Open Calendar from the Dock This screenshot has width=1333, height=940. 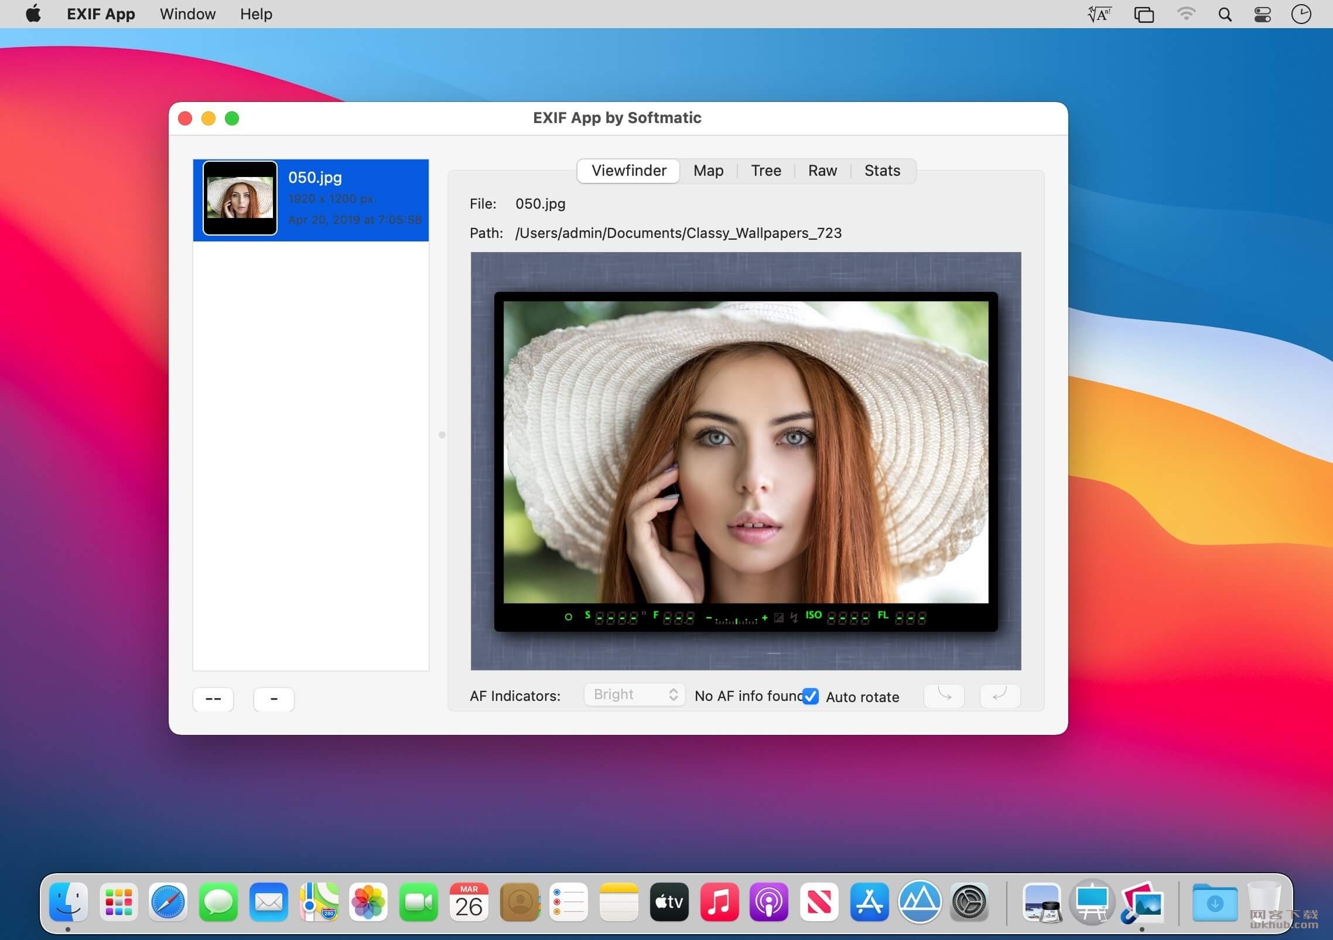point(469,902)
